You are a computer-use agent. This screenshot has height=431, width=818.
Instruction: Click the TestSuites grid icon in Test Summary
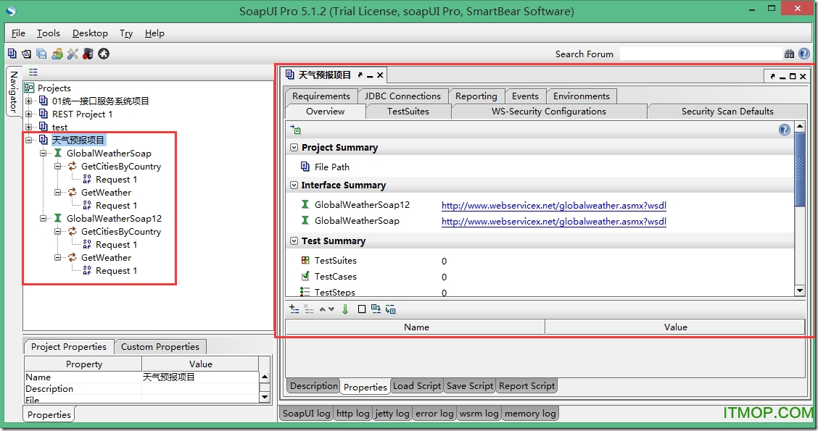coord(305,260)
